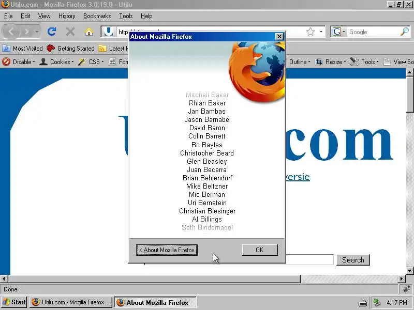Open the Getting Started bookmark

click(70, 49)
